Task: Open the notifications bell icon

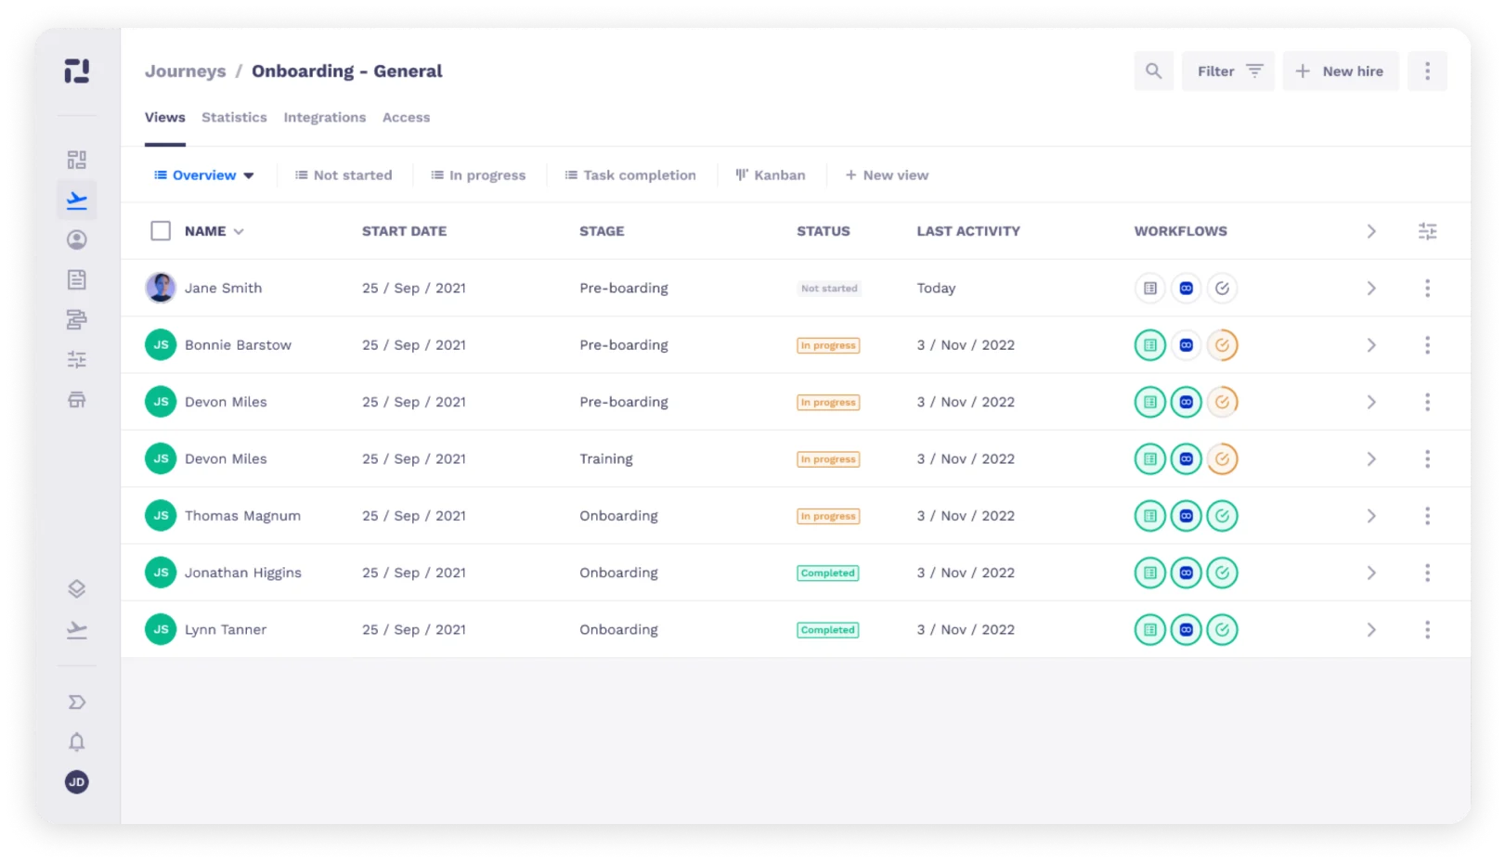Action: pyautogui.click(x=77, y=742)
